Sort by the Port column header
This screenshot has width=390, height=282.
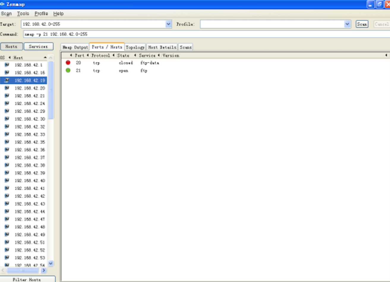pyautogui.click(x=79, y=56)
